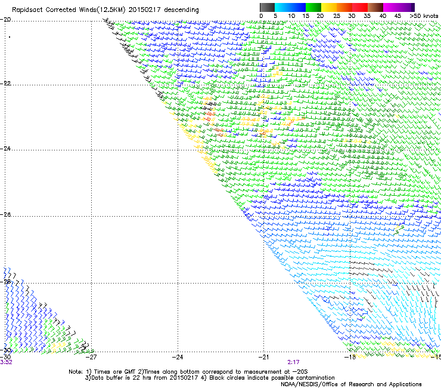Click the green 15–20 knots legend swatch
441x388 pixels.
(x=313, y=7)
